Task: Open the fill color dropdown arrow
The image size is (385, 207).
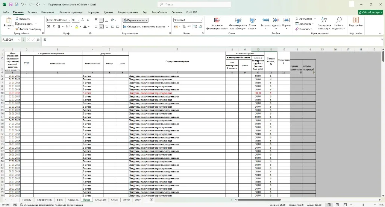Action: (x=80, y=27)
